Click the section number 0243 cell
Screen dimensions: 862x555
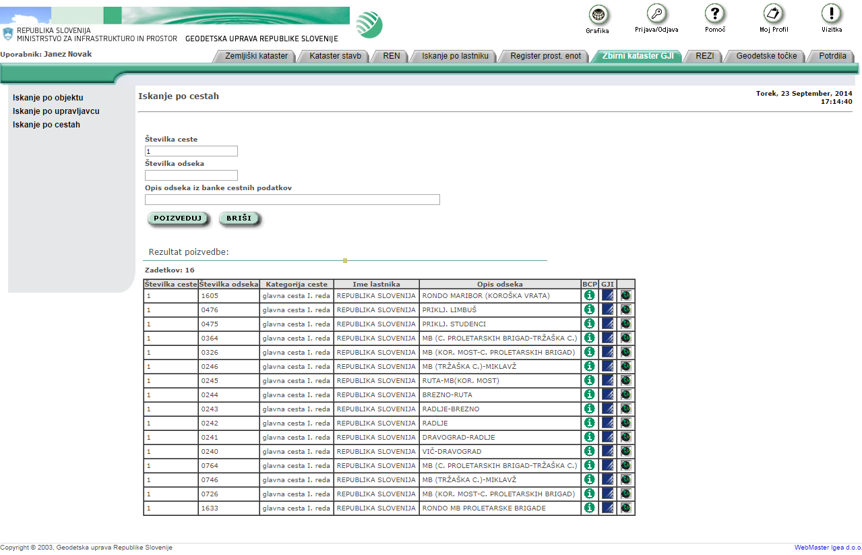pos(229,409)
